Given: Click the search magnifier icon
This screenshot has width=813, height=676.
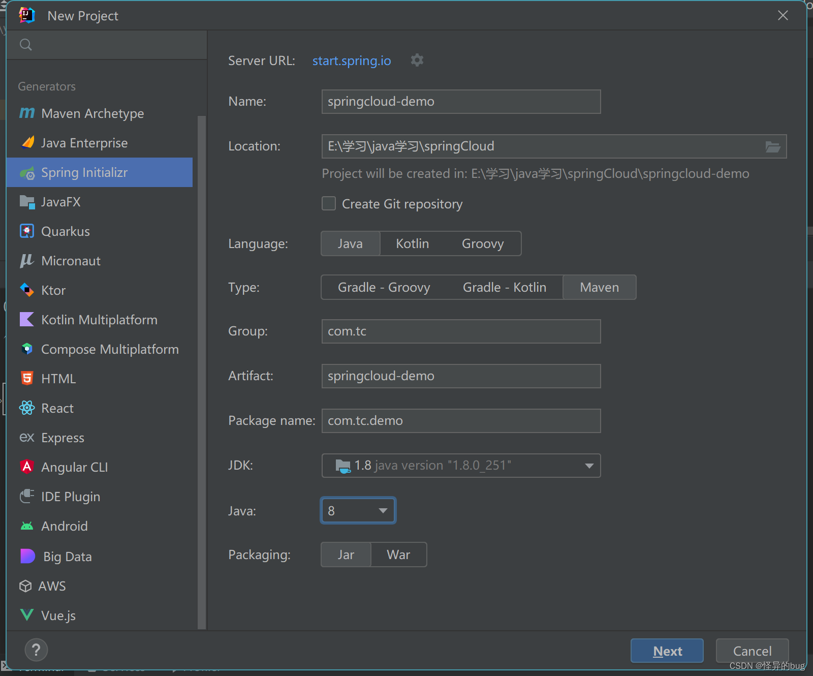Looking at the screenshot, I should (26, 45).
